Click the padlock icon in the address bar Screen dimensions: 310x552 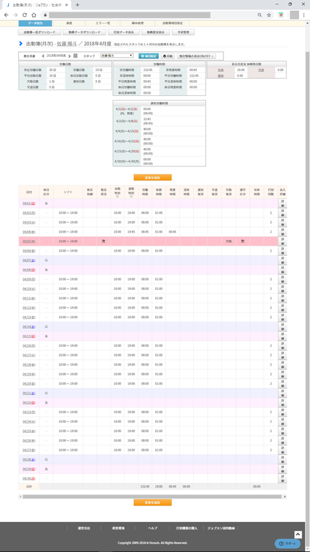pos(45,15)
